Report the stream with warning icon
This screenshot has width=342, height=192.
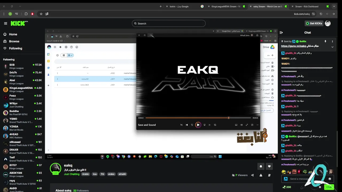pos(261,175)
